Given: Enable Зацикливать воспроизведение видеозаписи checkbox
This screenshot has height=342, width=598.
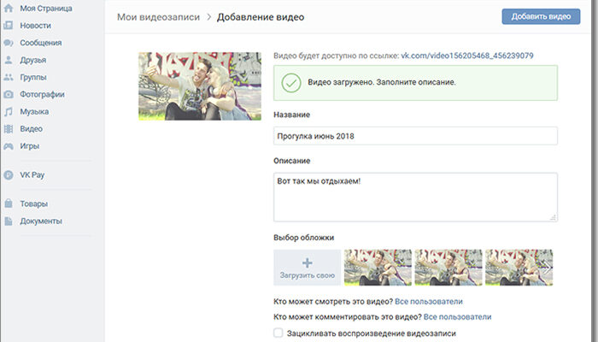Looking at the screenshot, I should click(278, 333).
